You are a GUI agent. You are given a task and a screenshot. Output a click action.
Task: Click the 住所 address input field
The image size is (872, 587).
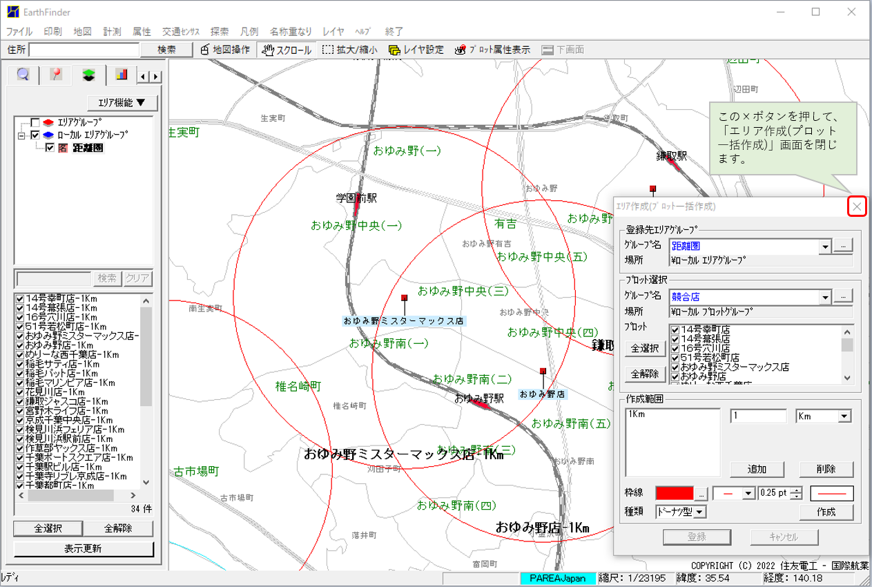(x=84, y=50)
